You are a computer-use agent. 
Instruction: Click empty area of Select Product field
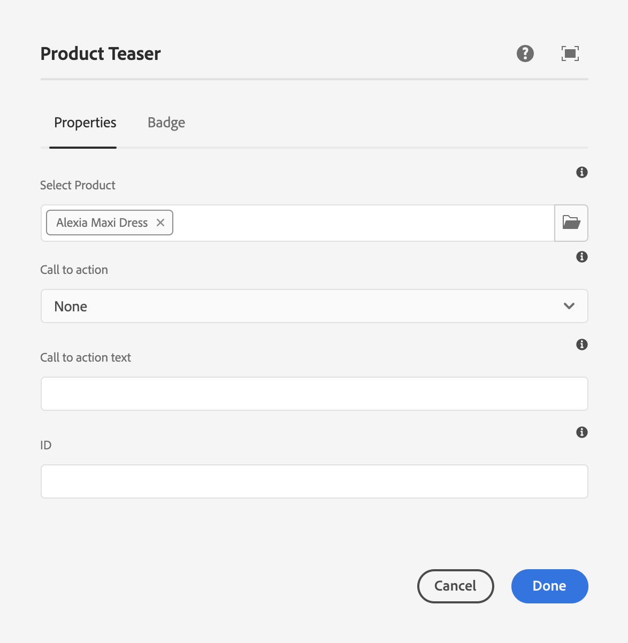coord(364,223)
